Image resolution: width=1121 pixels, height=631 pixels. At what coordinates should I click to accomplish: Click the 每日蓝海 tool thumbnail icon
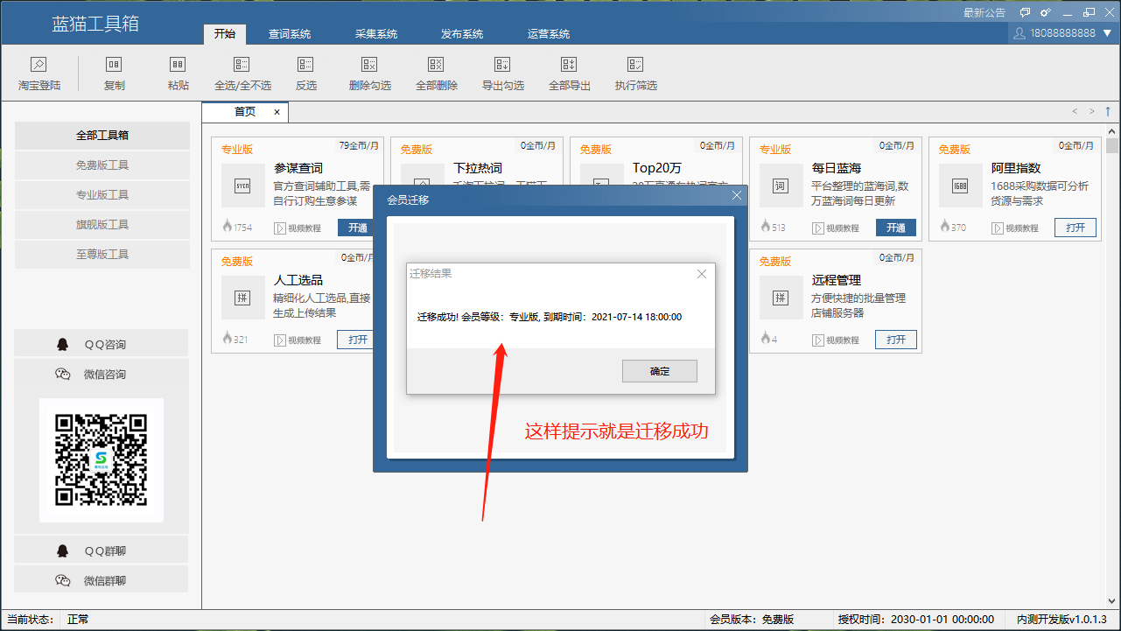pyautogui.click(x=781, y=186)
